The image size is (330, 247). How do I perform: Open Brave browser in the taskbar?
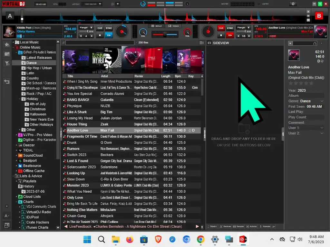158,239
